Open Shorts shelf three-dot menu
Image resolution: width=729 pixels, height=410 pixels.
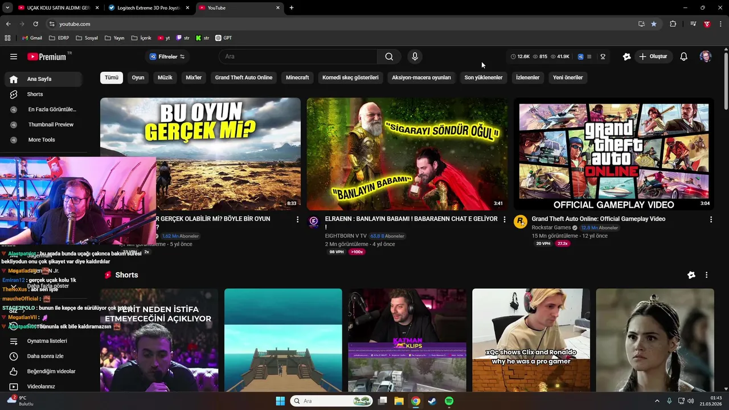(x=707, y=275)
